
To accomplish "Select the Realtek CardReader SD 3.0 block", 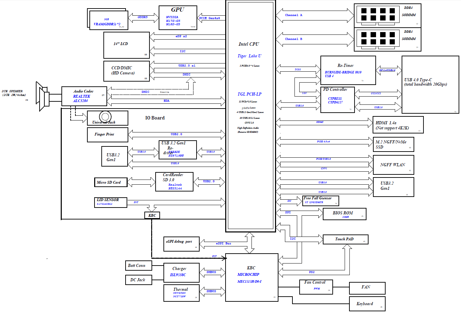I will click(x=174, y=182).
